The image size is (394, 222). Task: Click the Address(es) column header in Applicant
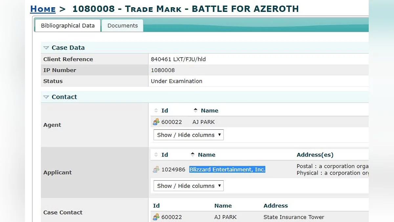(x=315, y=155)
